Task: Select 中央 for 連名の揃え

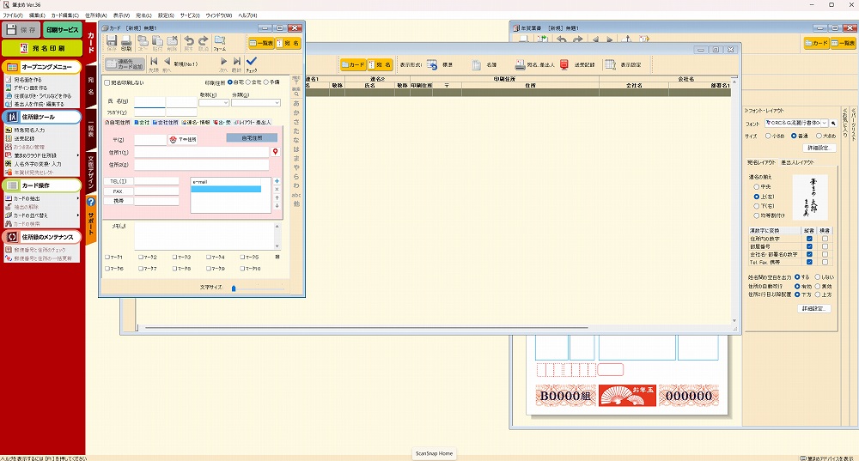Action: [756, 186]
